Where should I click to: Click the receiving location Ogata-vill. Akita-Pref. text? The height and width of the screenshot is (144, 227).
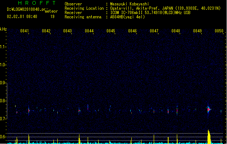[x=165, y=8]
